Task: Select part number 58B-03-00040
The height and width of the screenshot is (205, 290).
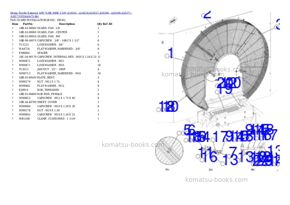Action: [x=28, y=28]
